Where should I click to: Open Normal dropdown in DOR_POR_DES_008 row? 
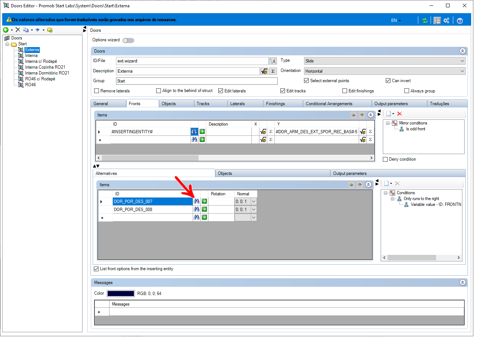[254, 209]
